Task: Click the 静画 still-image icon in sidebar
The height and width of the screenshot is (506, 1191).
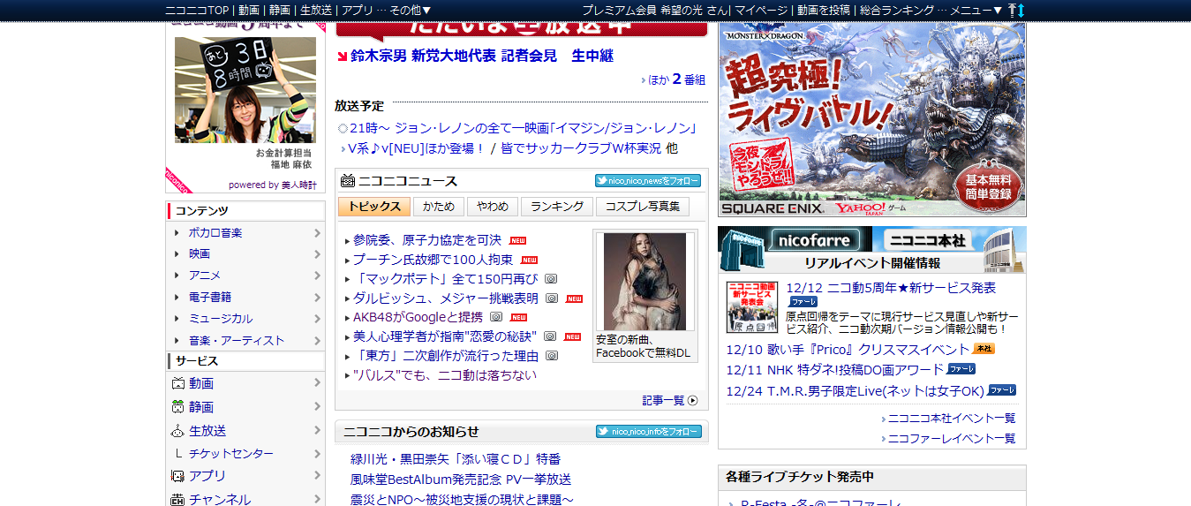Action: coord(177,407)
